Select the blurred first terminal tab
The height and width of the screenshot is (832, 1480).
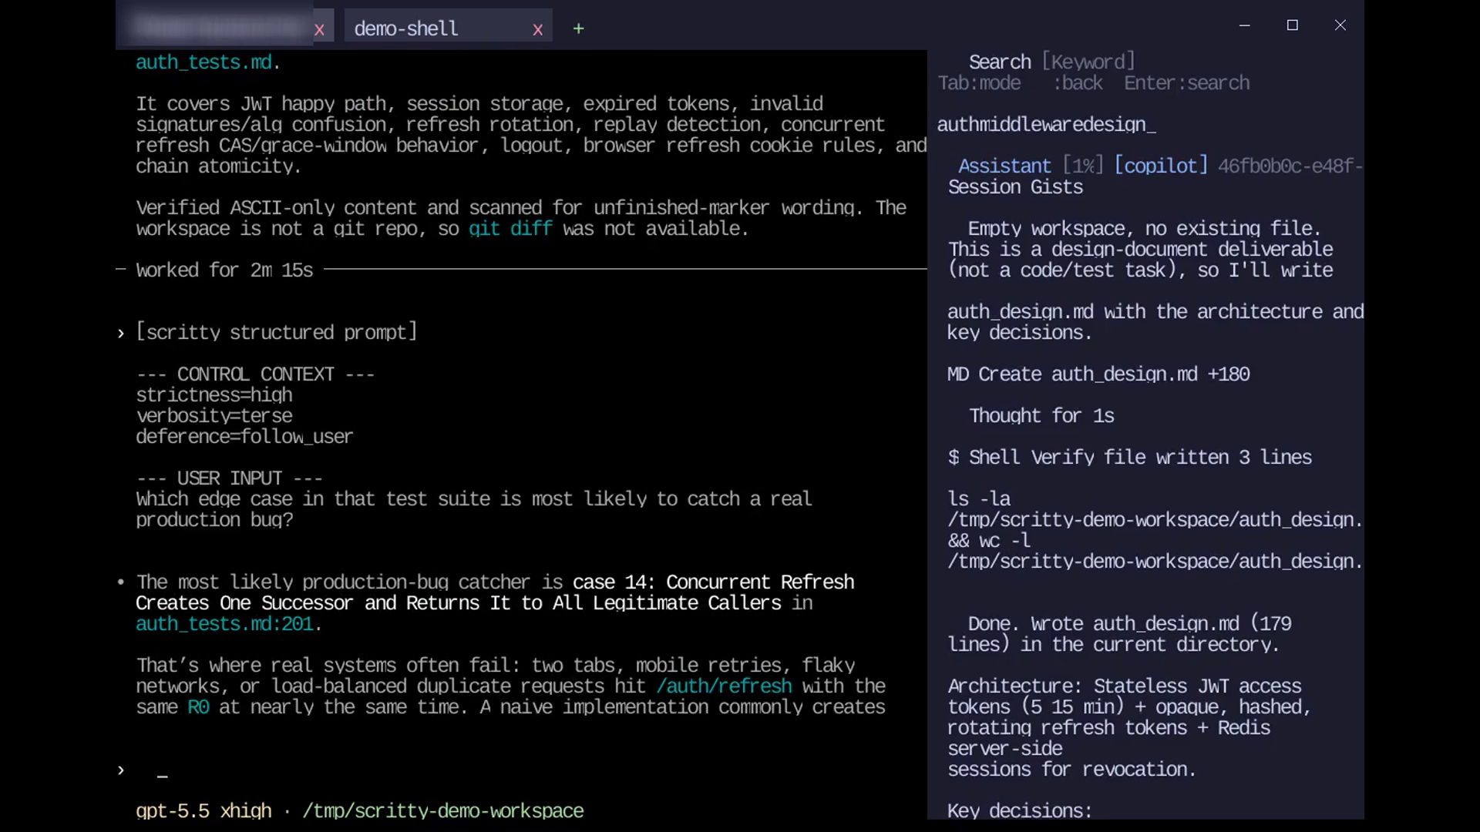tap(219, 28)
